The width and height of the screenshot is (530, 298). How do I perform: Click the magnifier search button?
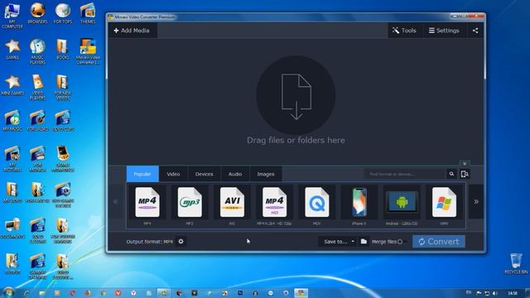[451, 174]
